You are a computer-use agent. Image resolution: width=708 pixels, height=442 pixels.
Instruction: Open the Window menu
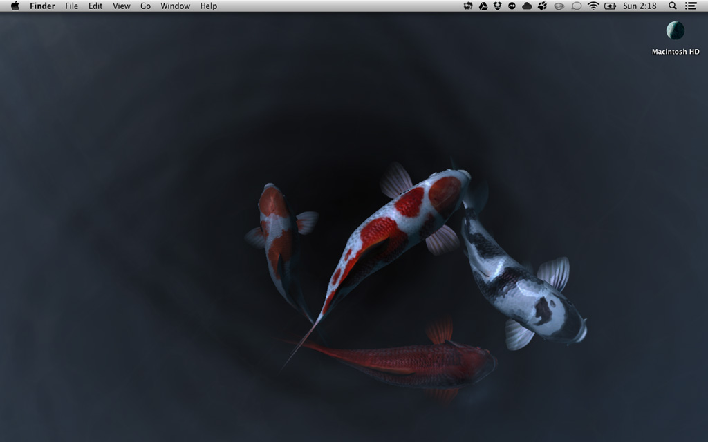[x=175, y=6]
